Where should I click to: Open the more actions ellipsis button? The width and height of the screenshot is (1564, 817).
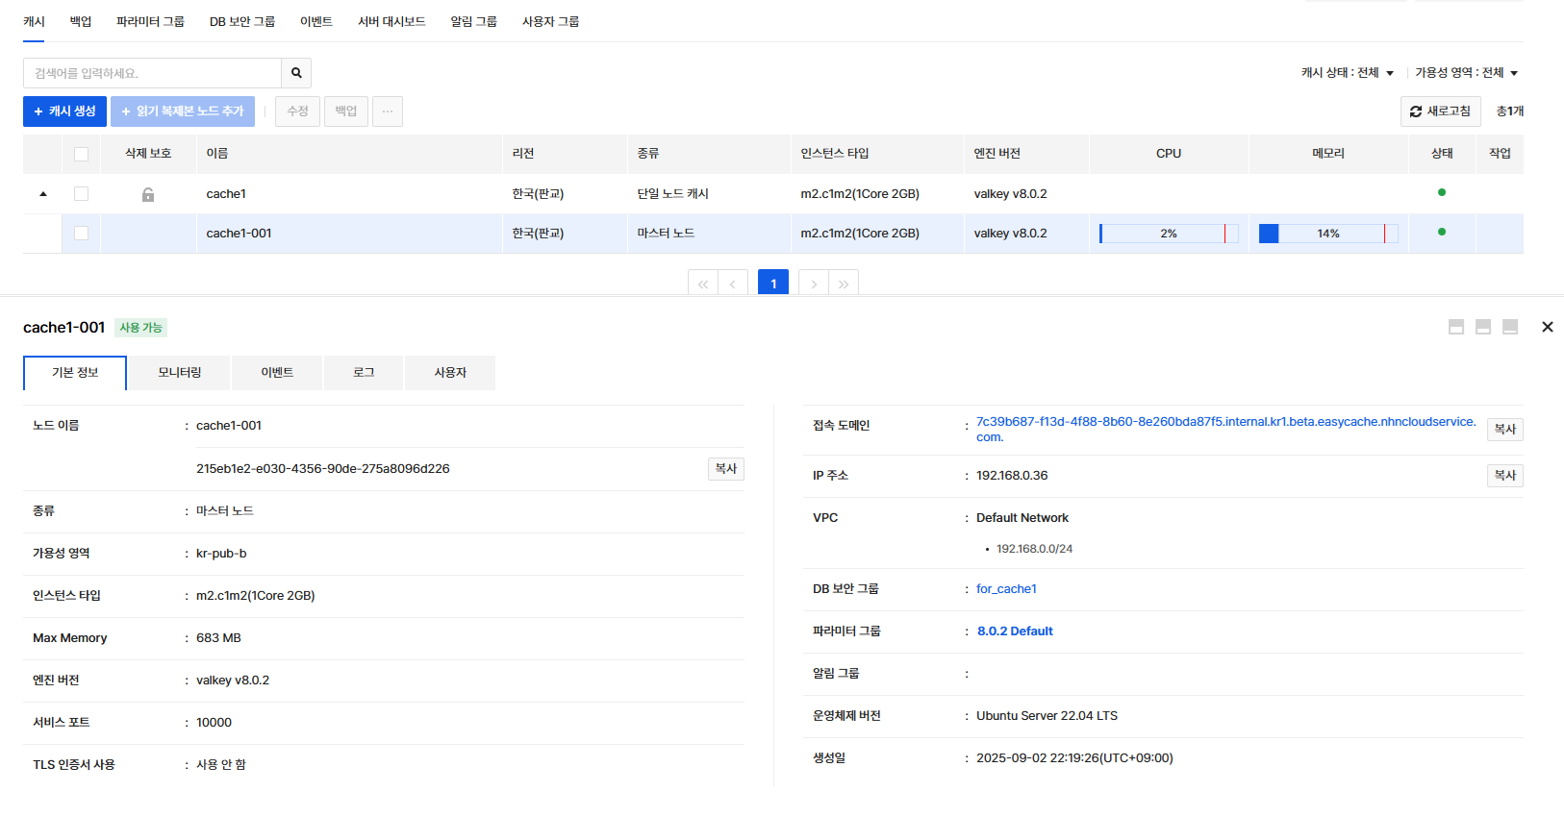point(388,111)
